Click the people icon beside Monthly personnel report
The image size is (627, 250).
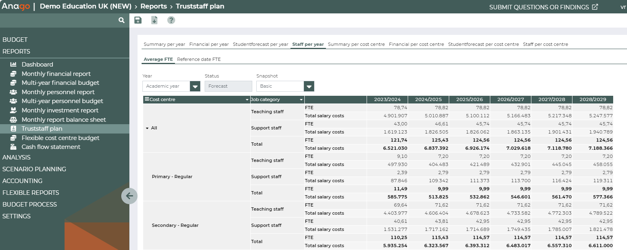coord(13,92)
